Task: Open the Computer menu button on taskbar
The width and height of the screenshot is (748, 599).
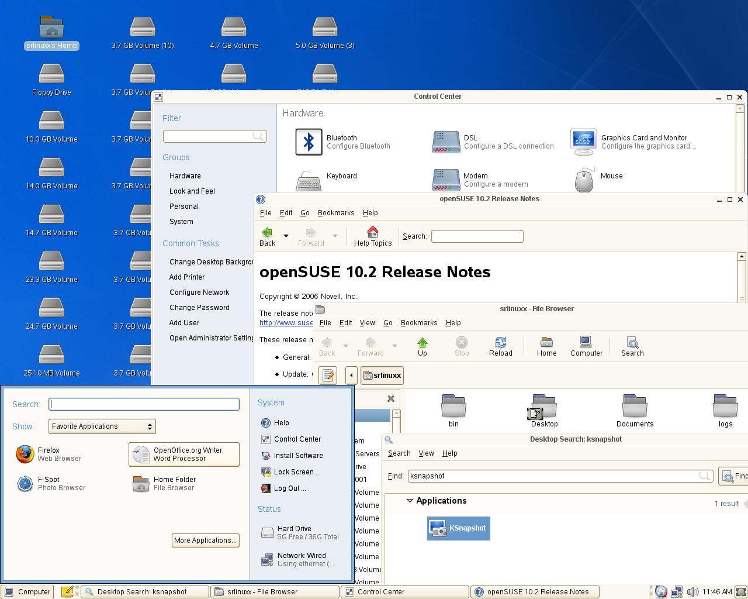Action: (27, 592)
